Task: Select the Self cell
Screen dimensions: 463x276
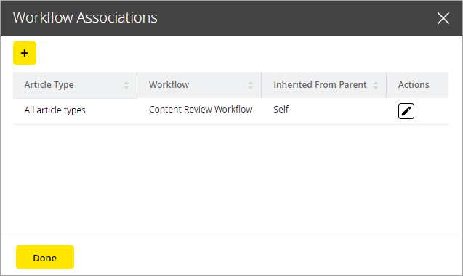Action: tap(324, 111)
